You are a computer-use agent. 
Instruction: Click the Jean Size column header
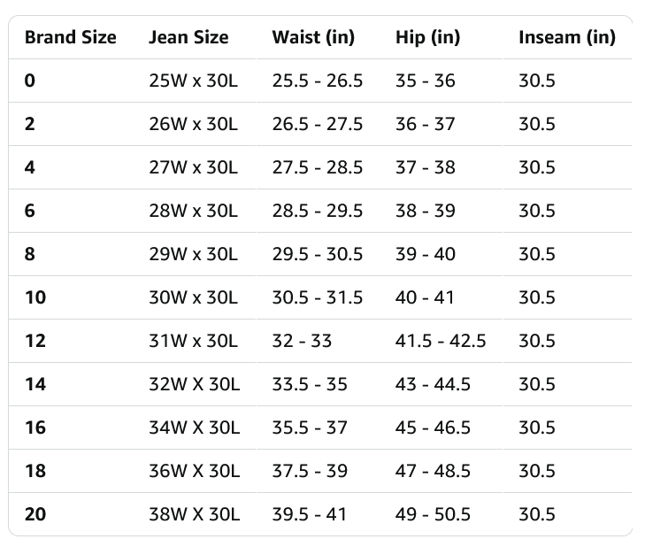188,37
